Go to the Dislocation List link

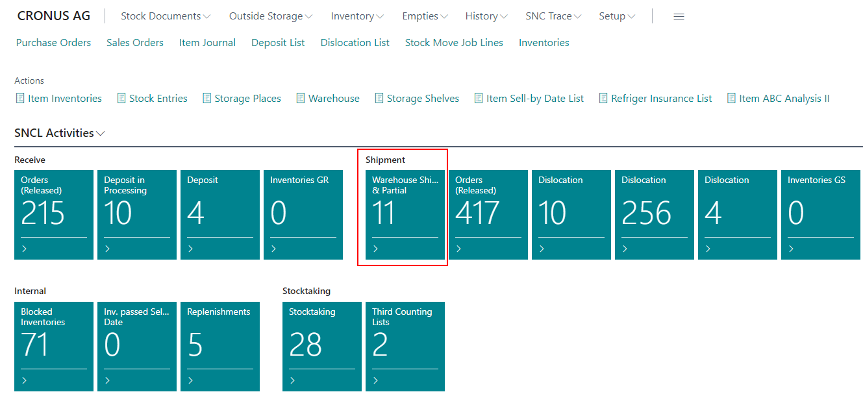point(355,43)
